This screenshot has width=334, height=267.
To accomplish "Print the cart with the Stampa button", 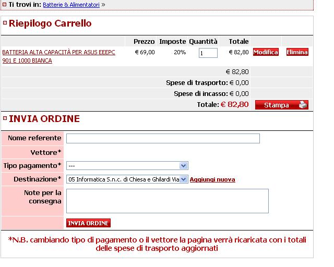I will 282,105.
